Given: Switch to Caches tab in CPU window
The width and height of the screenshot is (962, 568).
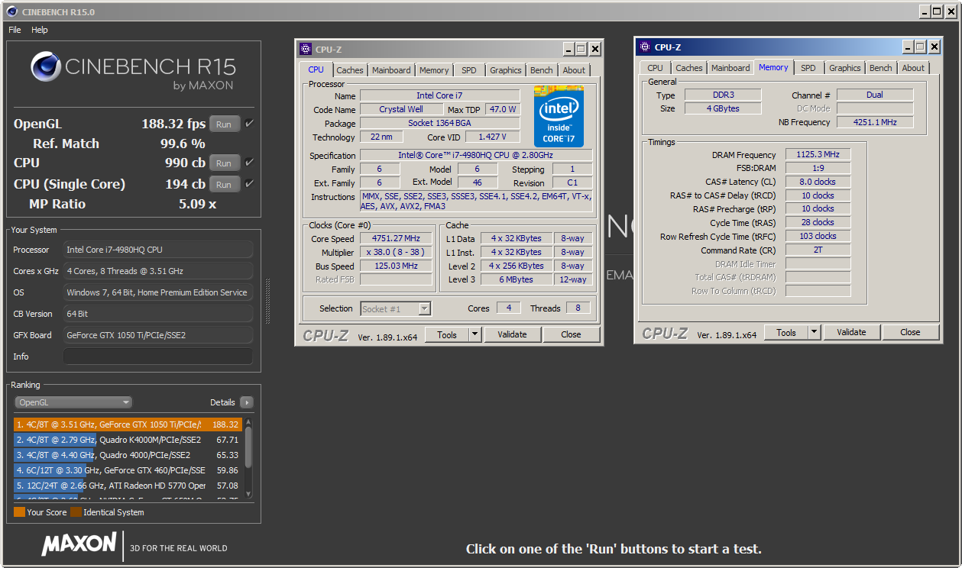Looking at the screenshot, I should pos(350,70).
